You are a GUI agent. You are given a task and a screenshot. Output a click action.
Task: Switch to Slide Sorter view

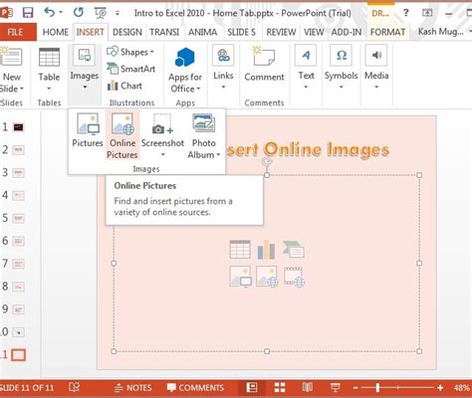[280, 387]
